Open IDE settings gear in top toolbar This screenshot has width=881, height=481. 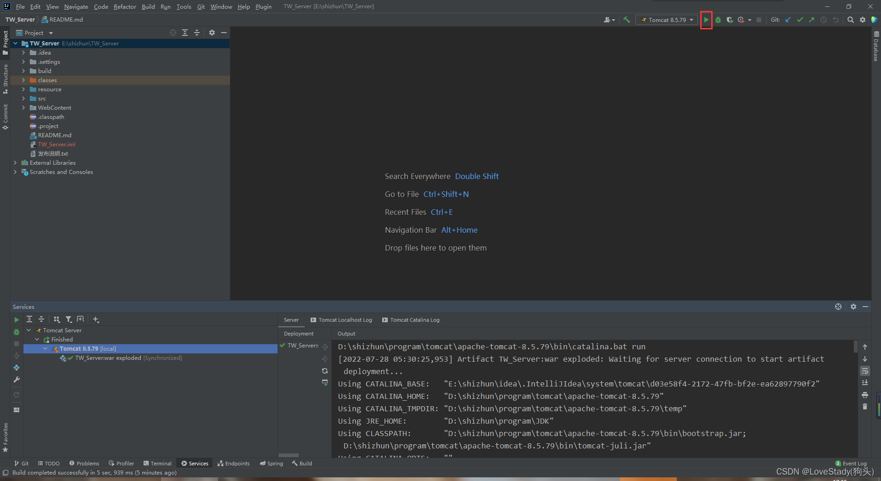(863, 20)
